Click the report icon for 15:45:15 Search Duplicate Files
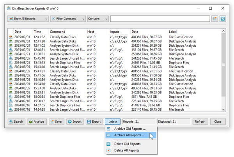Viewport: 234px width, 157px height. click(x=11, y=63)
